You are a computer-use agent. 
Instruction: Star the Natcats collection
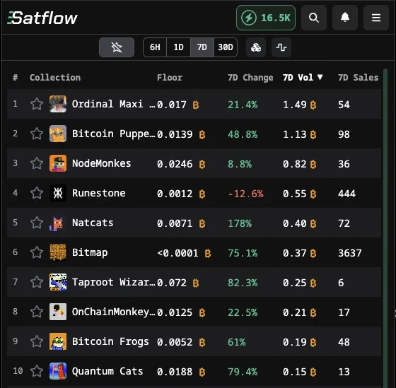pos(37,223)
